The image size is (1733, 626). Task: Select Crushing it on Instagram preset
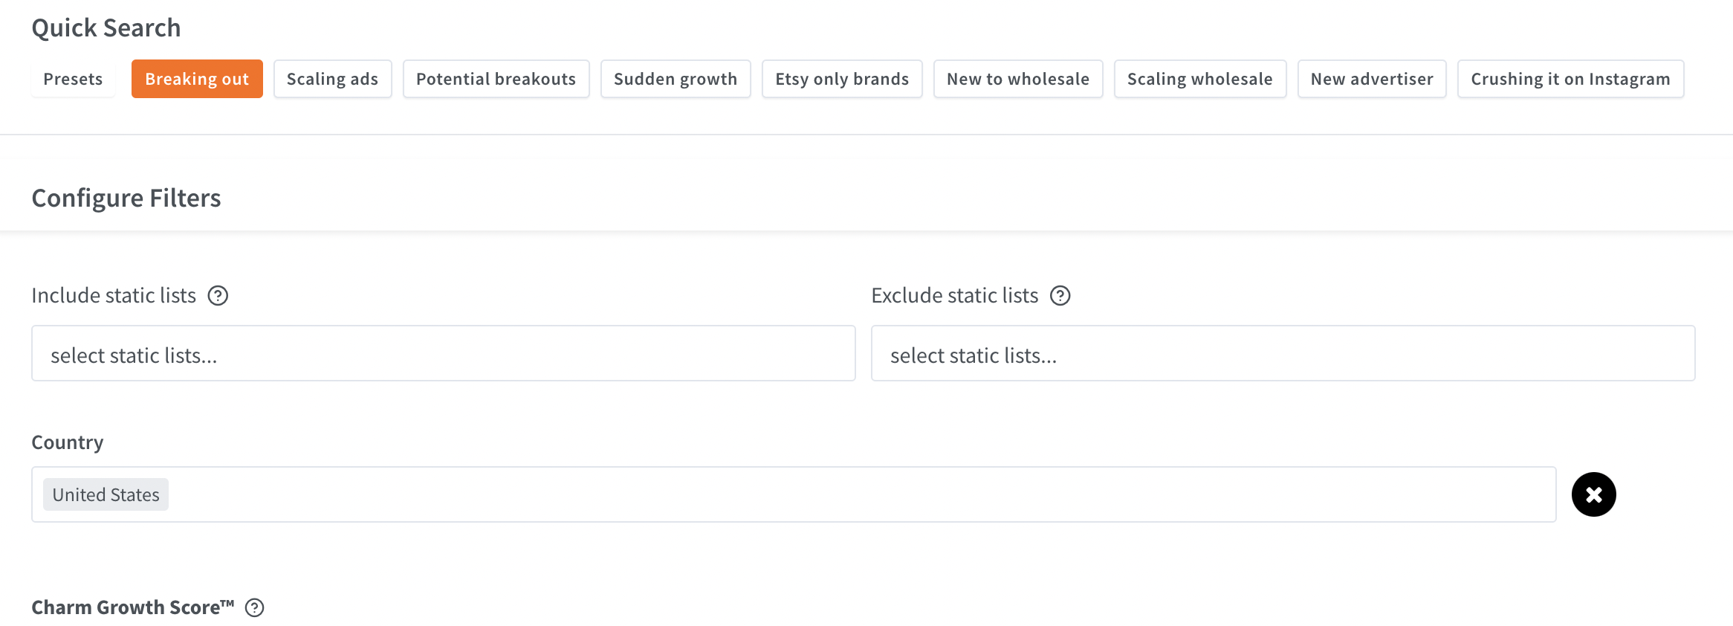pyautogui.click(x=1570, y=79)
